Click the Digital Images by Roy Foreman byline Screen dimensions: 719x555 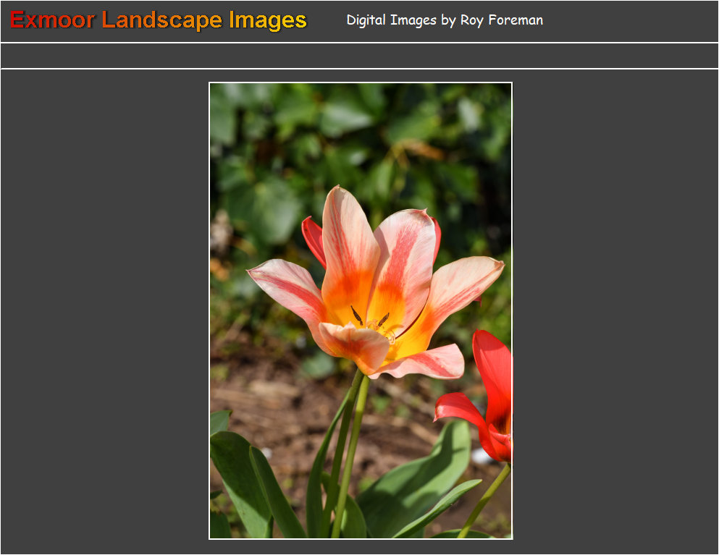[444, 20]
